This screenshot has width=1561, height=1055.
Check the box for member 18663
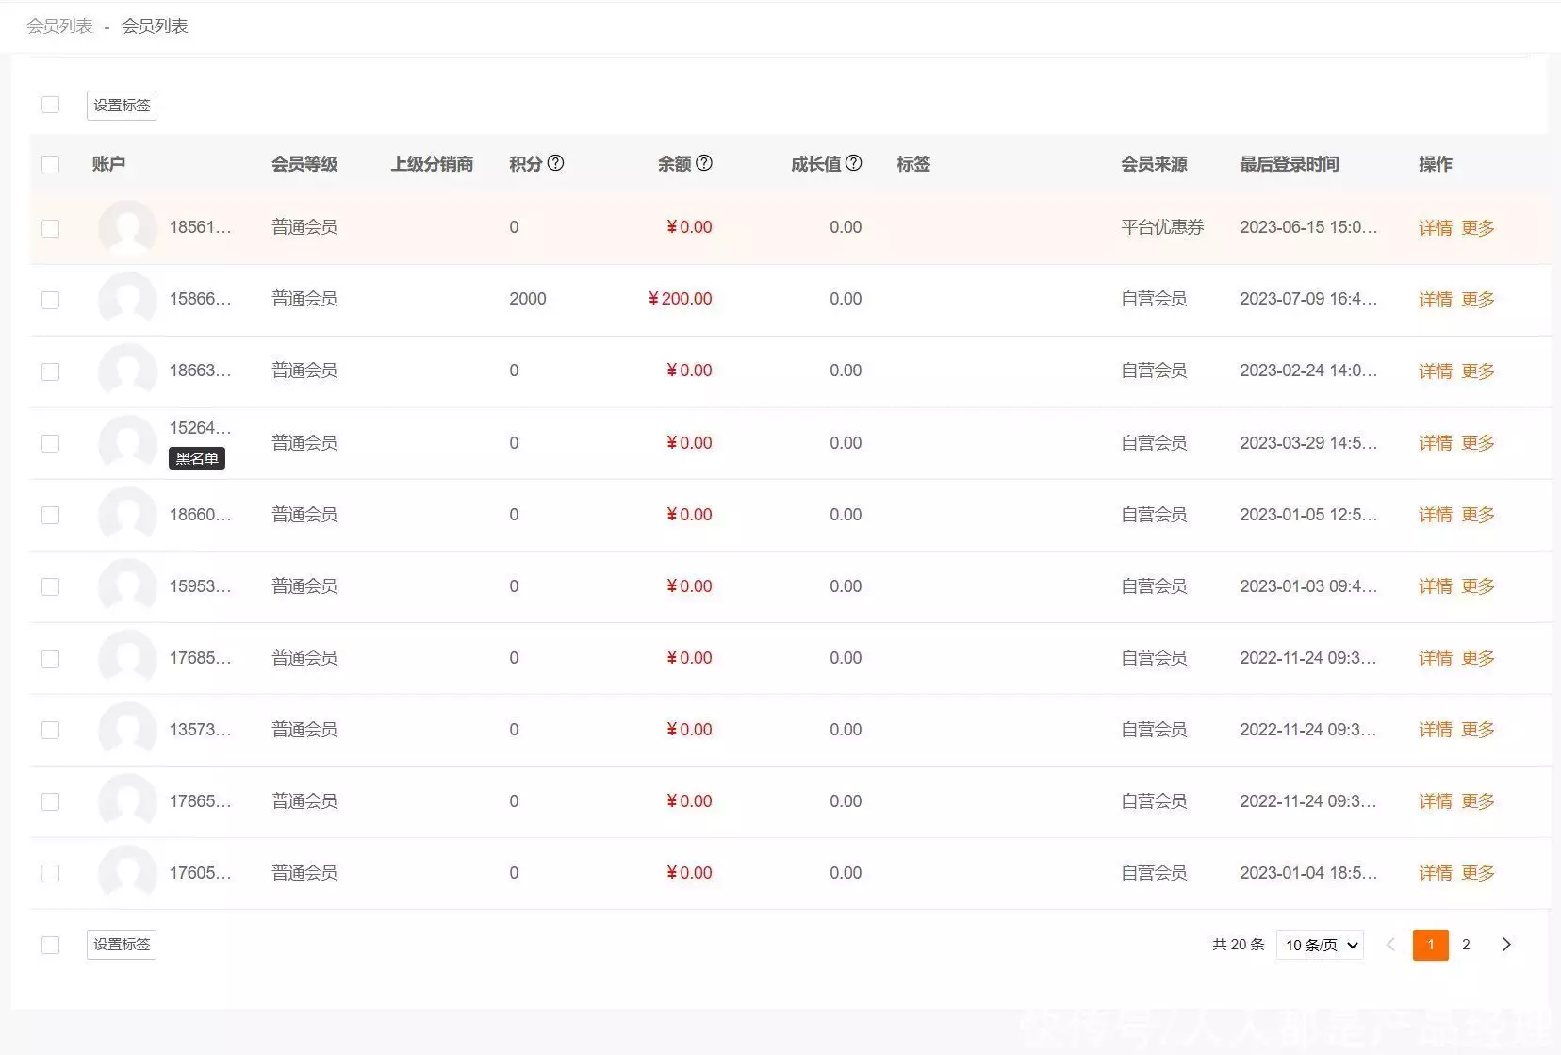point(51,371)
